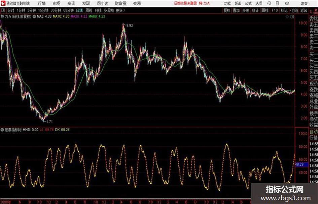The width and height of the screenshot is (318, 204).
Task: Click the 1.71 low price marker
Action: click(x=49, y=122)
